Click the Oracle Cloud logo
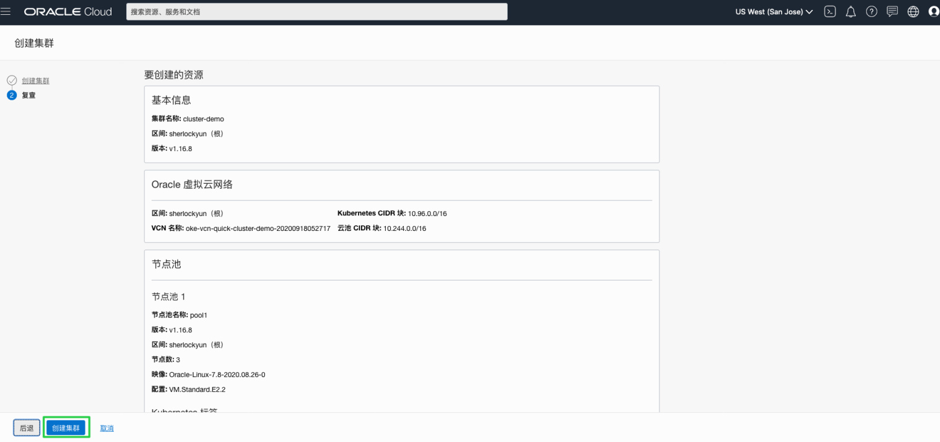Image resolution: width=940 pixels, height=442 pixels. (x=68, y=12)
